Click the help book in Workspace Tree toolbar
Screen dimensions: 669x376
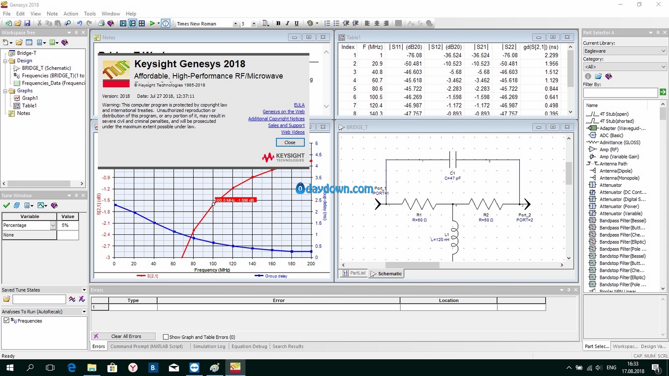pyautogui.click(x=65, y=42)
